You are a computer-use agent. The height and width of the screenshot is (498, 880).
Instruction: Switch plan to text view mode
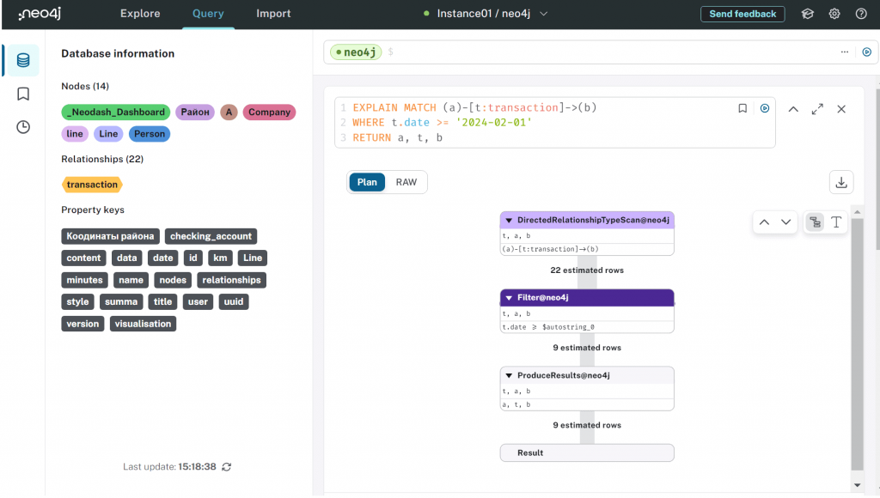836,222
